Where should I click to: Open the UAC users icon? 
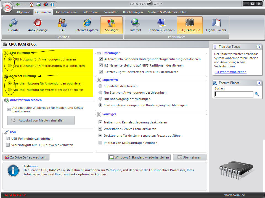pos(62,23)
